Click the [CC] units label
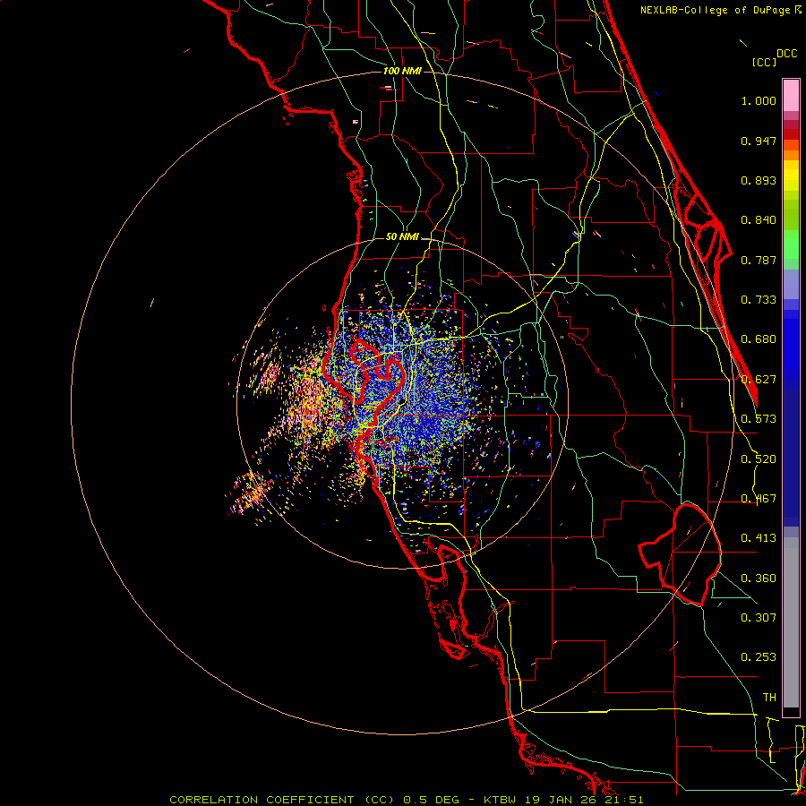 764,62
